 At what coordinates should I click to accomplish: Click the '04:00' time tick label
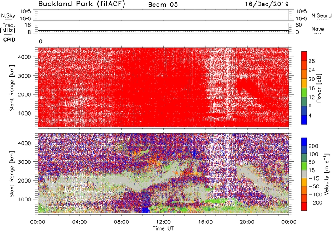[x=79, y=222]
